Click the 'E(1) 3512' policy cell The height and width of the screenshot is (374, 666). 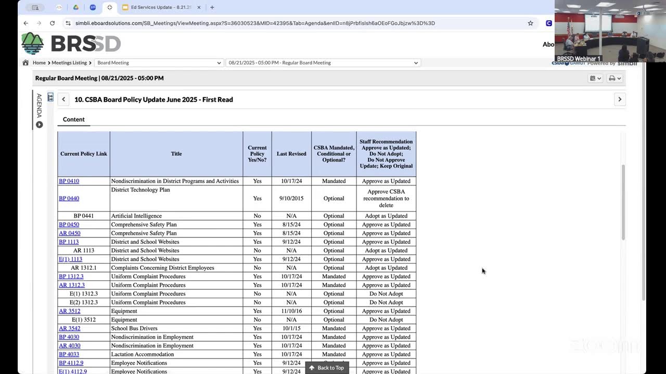(x=84, y=320)
